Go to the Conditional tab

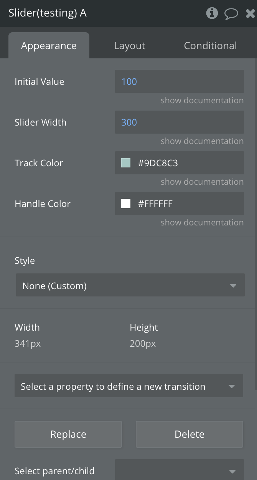coord(210,46)
